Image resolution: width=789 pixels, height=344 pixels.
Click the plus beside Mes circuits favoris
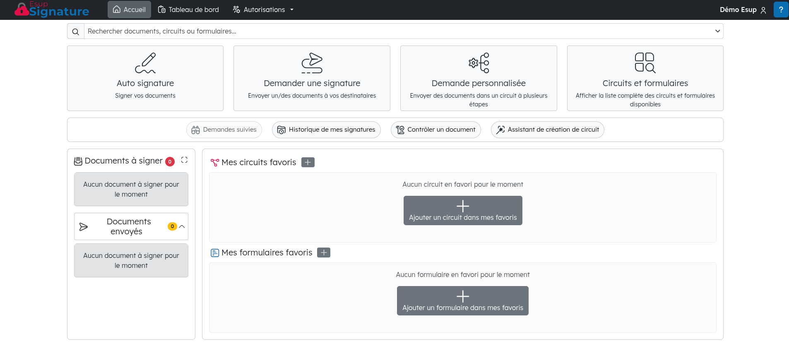coord(308,162)
